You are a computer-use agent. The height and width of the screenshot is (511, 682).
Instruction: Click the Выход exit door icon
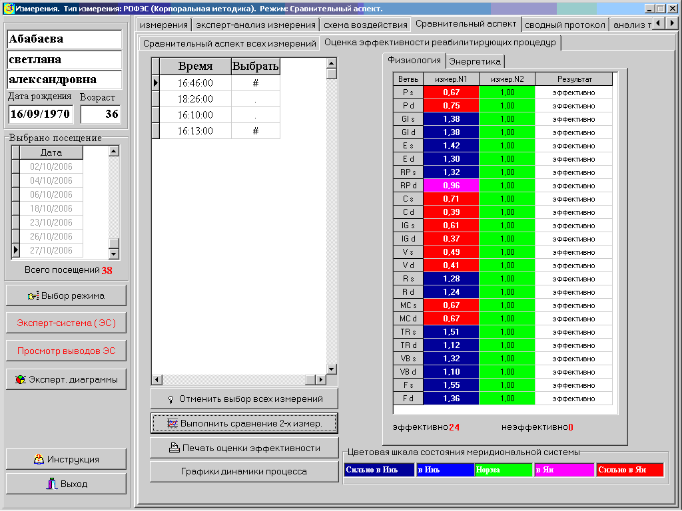click(51, 484)
